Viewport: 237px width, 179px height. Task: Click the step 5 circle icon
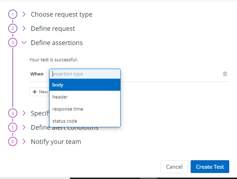(13, 127)
